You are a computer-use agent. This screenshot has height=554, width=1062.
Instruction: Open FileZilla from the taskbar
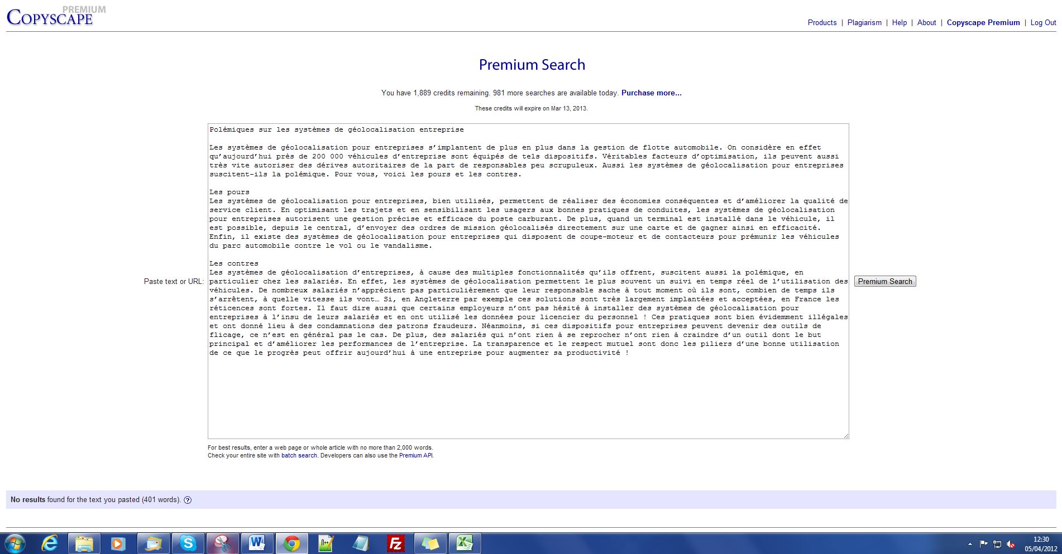(395, 543)
